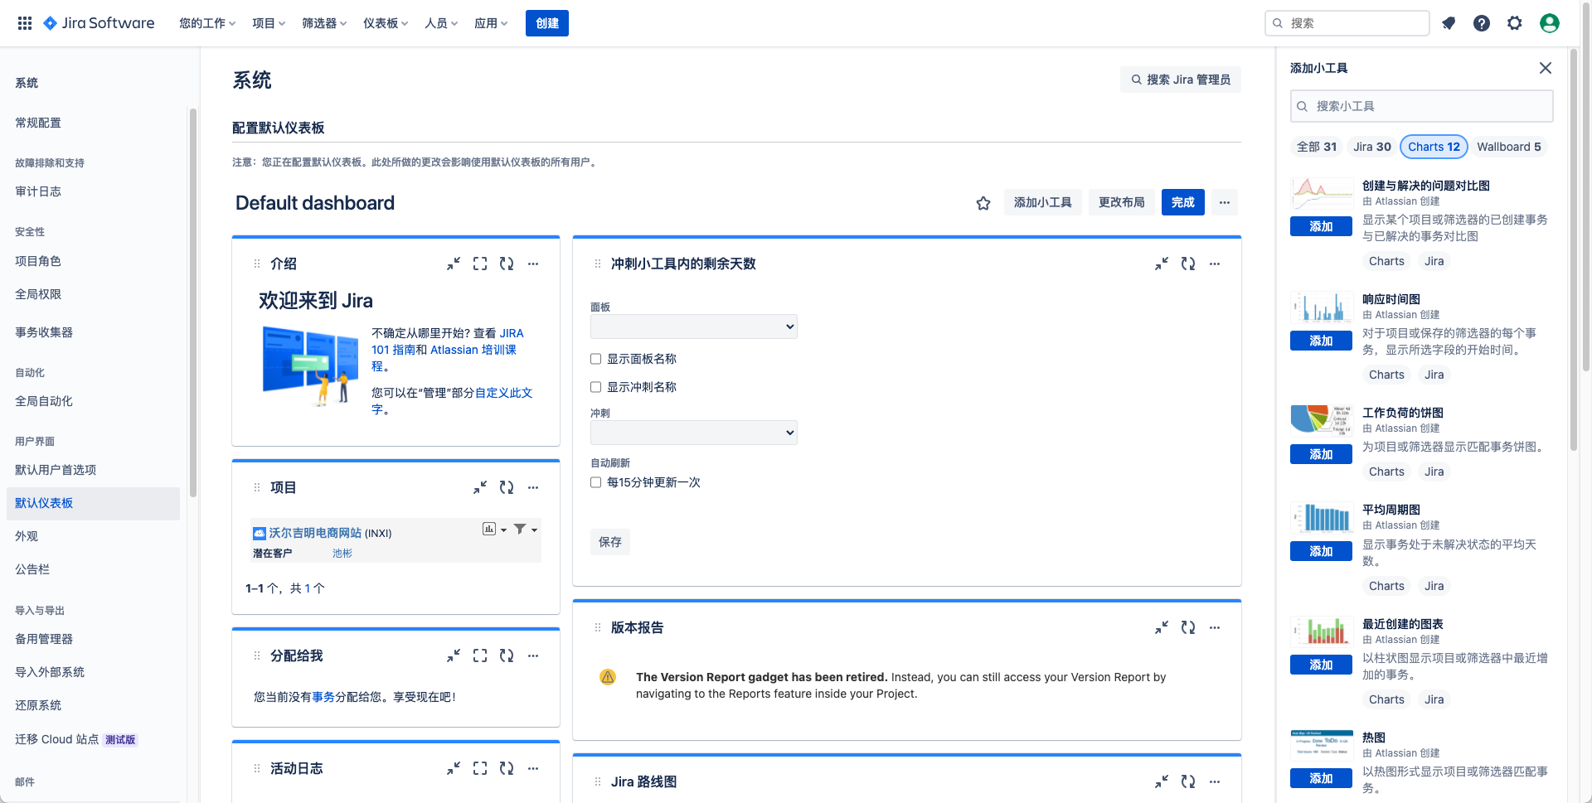Viewport: 1592px width, 803px height.
Task: Maximize the 介绍 gadget
Action: 480,264
